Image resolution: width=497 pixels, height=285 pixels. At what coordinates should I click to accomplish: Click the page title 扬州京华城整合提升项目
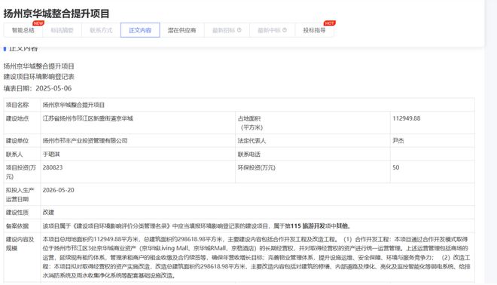[56, 14]
